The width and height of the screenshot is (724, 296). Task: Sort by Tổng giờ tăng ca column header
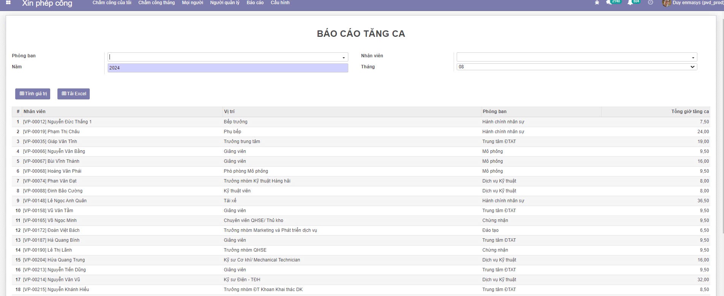[690, 112]
